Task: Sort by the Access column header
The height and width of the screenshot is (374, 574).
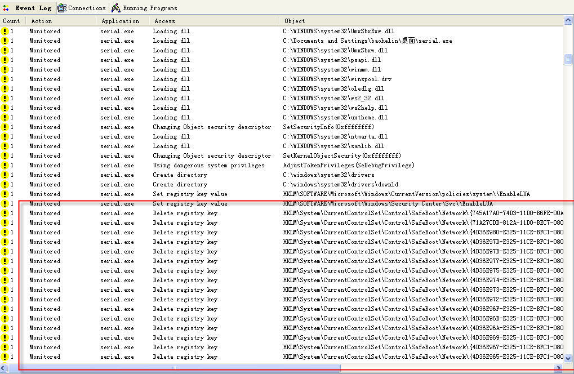Action: coord(214,21)
